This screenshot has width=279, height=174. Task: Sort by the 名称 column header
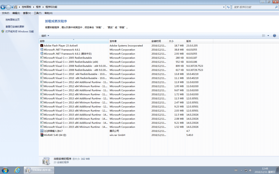pyautogui.click(x=73, y=41)
